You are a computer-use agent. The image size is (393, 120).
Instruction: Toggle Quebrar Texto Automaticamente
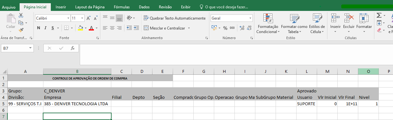coord(174,18)
